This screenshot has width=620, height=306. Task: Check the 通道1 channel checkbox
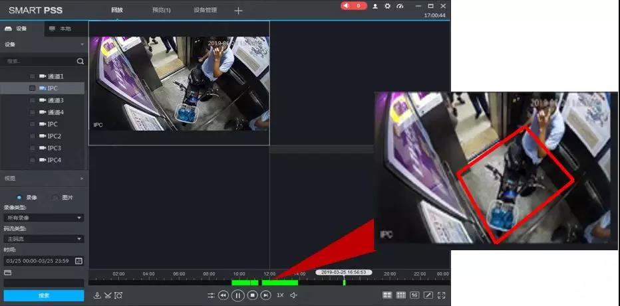33,76
